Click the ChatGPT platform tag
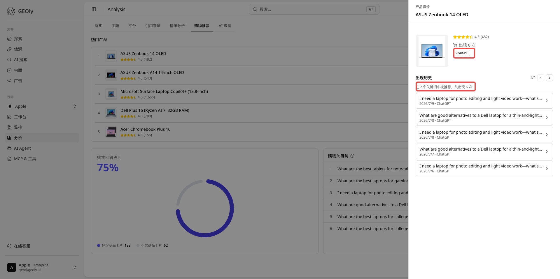 [462, 53]
